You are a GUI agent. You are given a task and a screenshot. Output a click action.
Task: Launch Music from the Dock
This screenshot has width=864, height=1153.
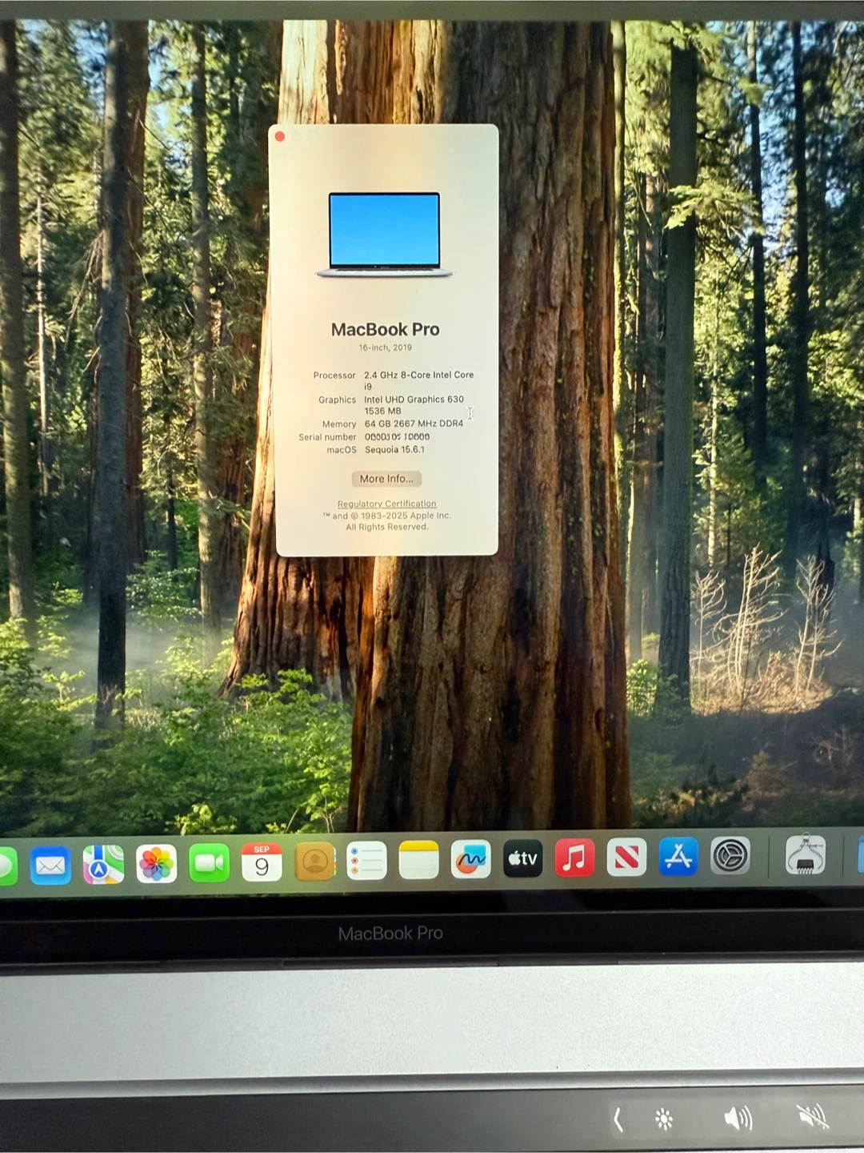click(574, 858)
